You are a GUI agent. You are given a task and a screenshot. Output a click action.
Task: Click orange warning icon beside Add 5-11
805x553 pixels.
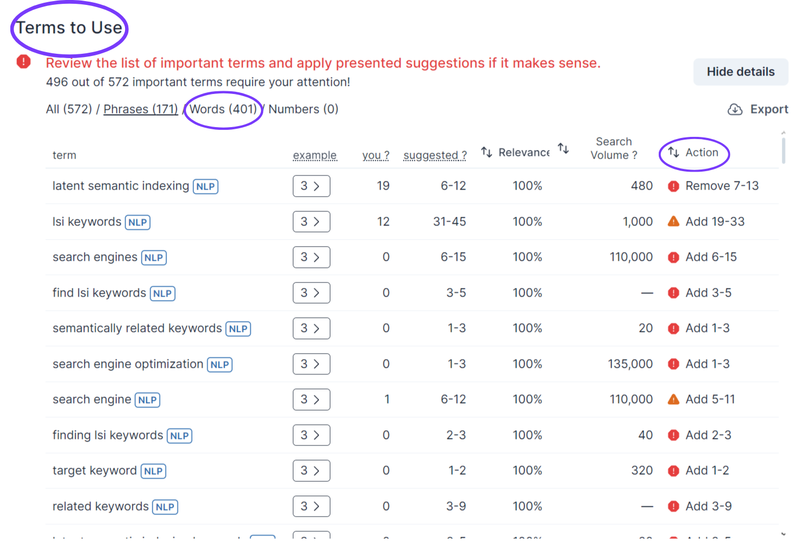tap(673, 400)
